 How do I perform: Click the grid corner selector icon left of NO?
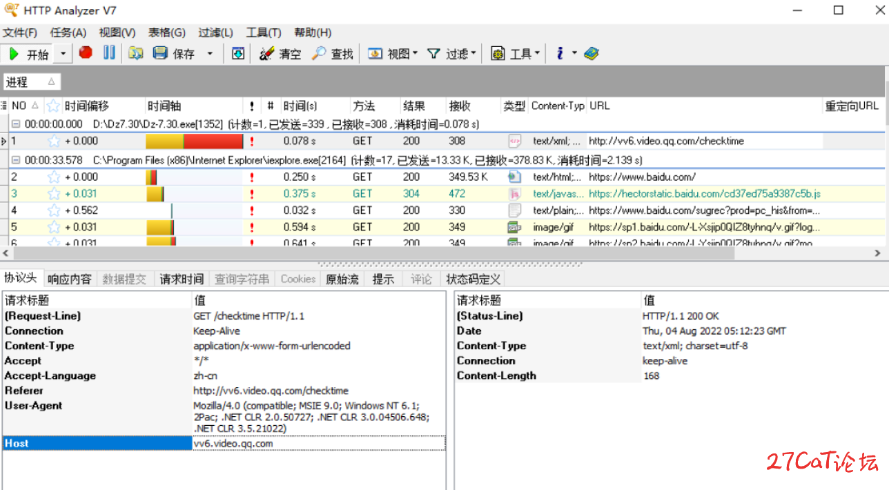[4, 106]
